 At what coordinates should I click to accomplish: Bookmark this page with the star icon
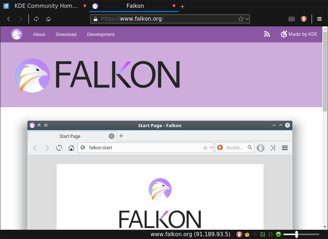pos(241,19)
